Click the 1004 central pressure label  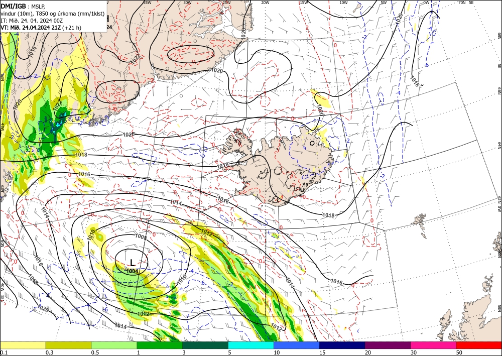132,271
